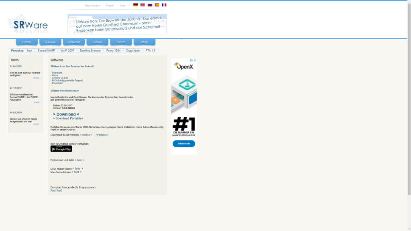411x231 pixels.
Task: Click 'SRWare Iron Downloaden' heading
Action: (65, 91)
